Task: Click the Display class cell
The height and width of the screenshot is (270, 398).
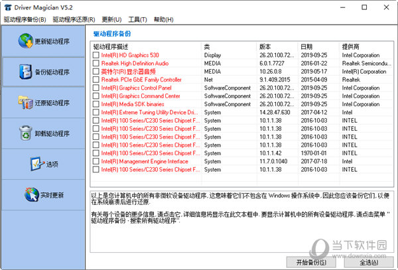Action: pyautogui.click(x=212, y=55)
